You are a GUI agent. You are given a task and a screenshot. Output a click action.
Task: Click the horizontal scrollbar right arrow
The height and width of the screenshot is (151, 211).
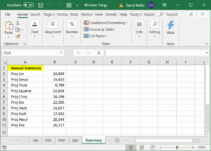[x=202, y=140]
